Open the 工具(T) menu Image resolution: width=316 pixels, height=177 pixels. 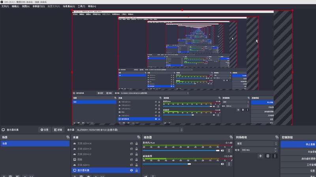[81, 6]
